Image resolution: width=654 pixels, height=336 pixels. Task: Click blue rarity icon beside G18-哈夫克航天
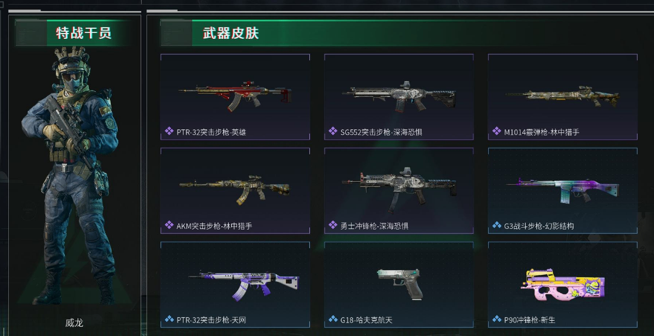pos(333,320)
